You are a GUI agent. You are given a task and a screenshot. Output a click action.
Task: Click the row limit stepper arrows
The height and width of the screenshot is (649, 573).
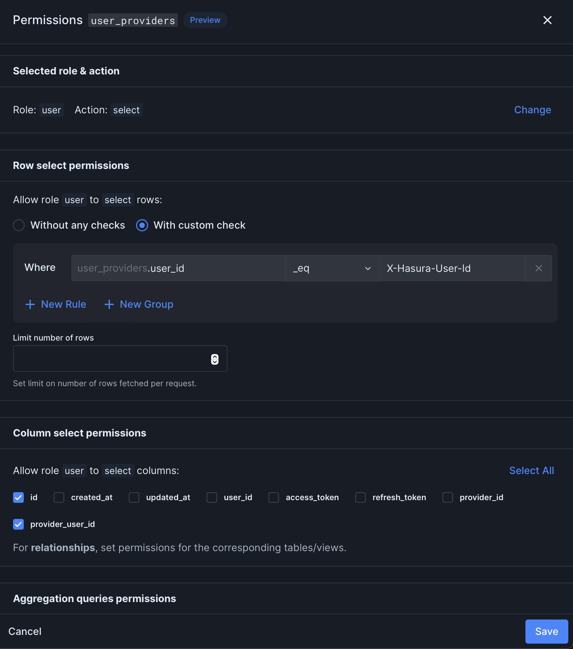pyautogui.click(x=215, y=358)
